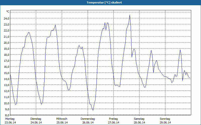Image resolution: width=201 pixels, height=125 pixels.
Task: Click the Sonntag 29.06.14 axis label
Action: coord(165,121)
